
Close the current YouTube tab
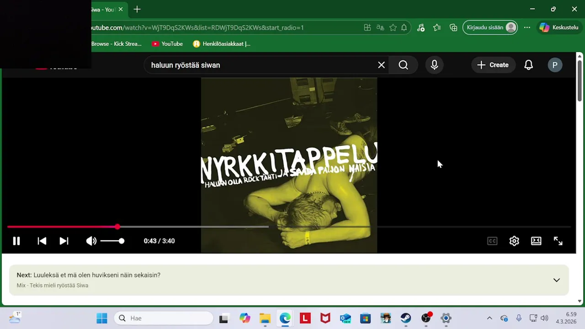[121, 9]
